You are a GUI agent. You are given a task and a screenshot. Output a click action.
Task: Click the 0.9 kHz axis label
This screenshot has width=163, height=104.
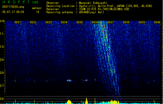(x=2, y=60)
